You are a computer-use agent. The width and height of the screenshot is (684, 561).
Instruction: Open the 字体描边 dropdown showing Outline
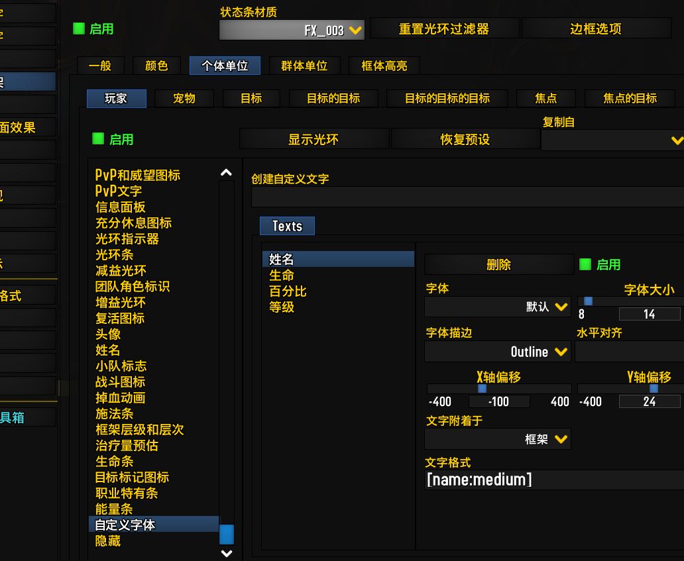pos(498,352)
